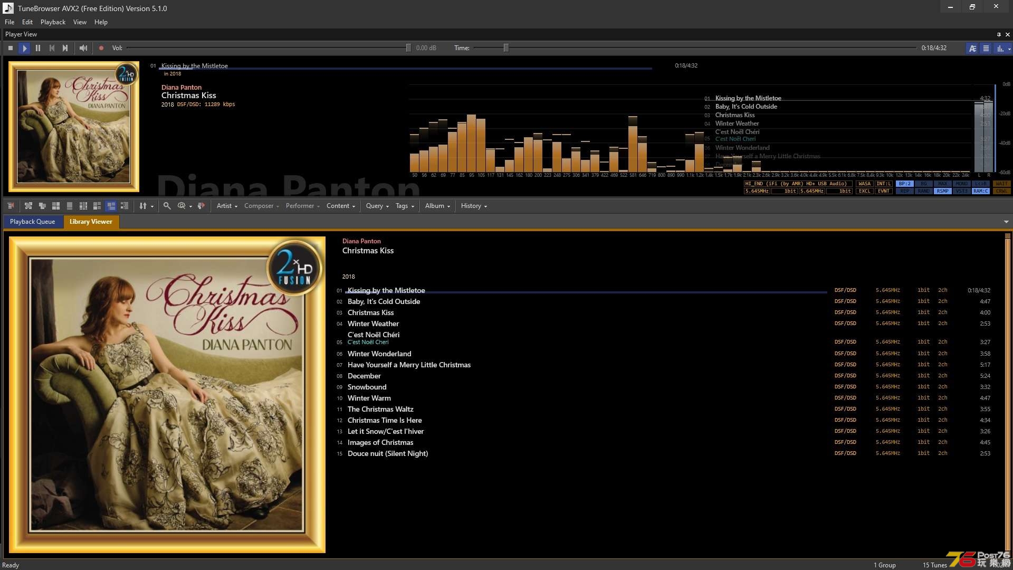Image resolution: width=1013 pixels, height=570 pixels.
Task: Select the highlighted album detail view icon
Action: pos(111,206)
